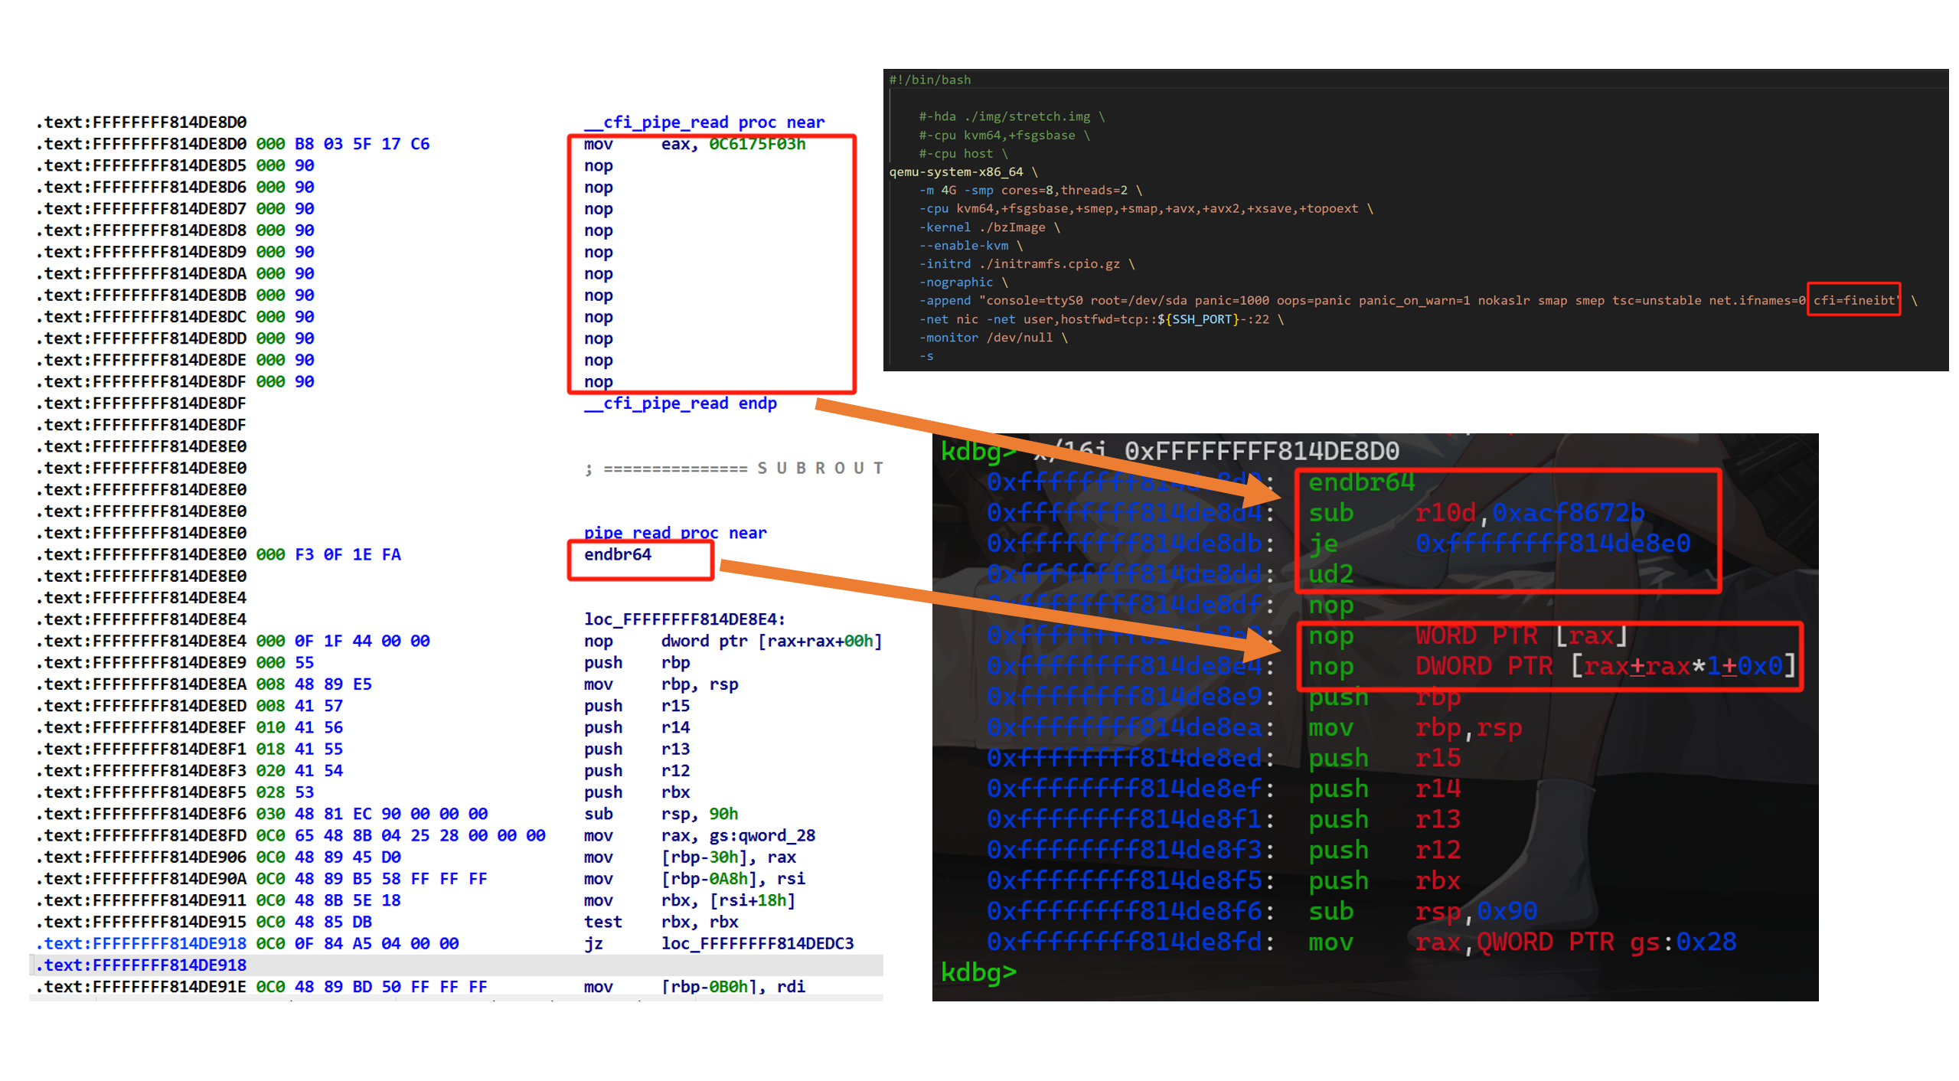Click je target 0xffffffff814de8e0 in debugger
The width and height of the screenshot is (1959, 1081).
tap(1552, 544)
